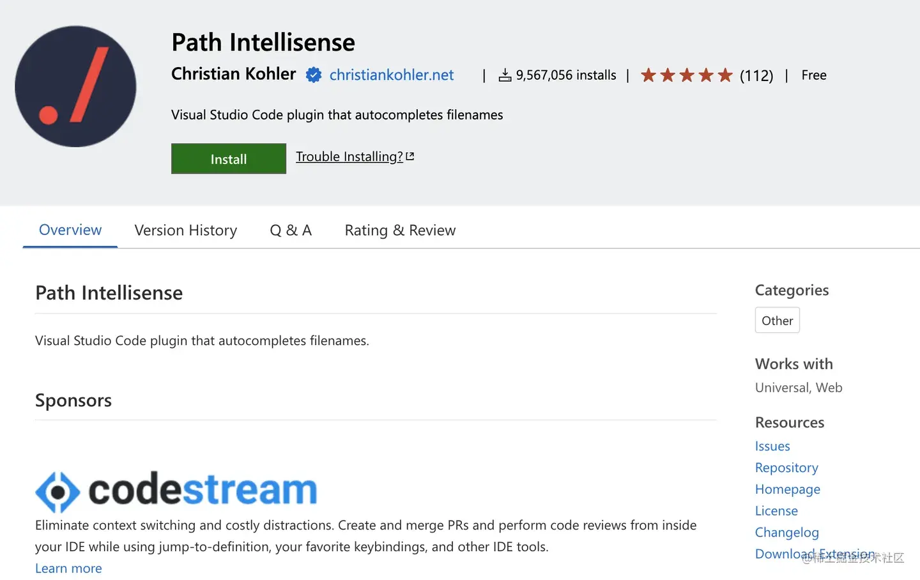Click the Path Intellisense extension logo
The height and width of the screenshot is (580, 920).
[75, 86]
